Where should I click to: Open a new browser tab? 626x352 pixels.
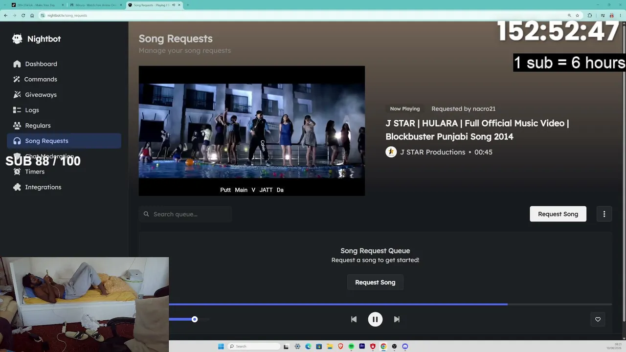click(188, 5)
